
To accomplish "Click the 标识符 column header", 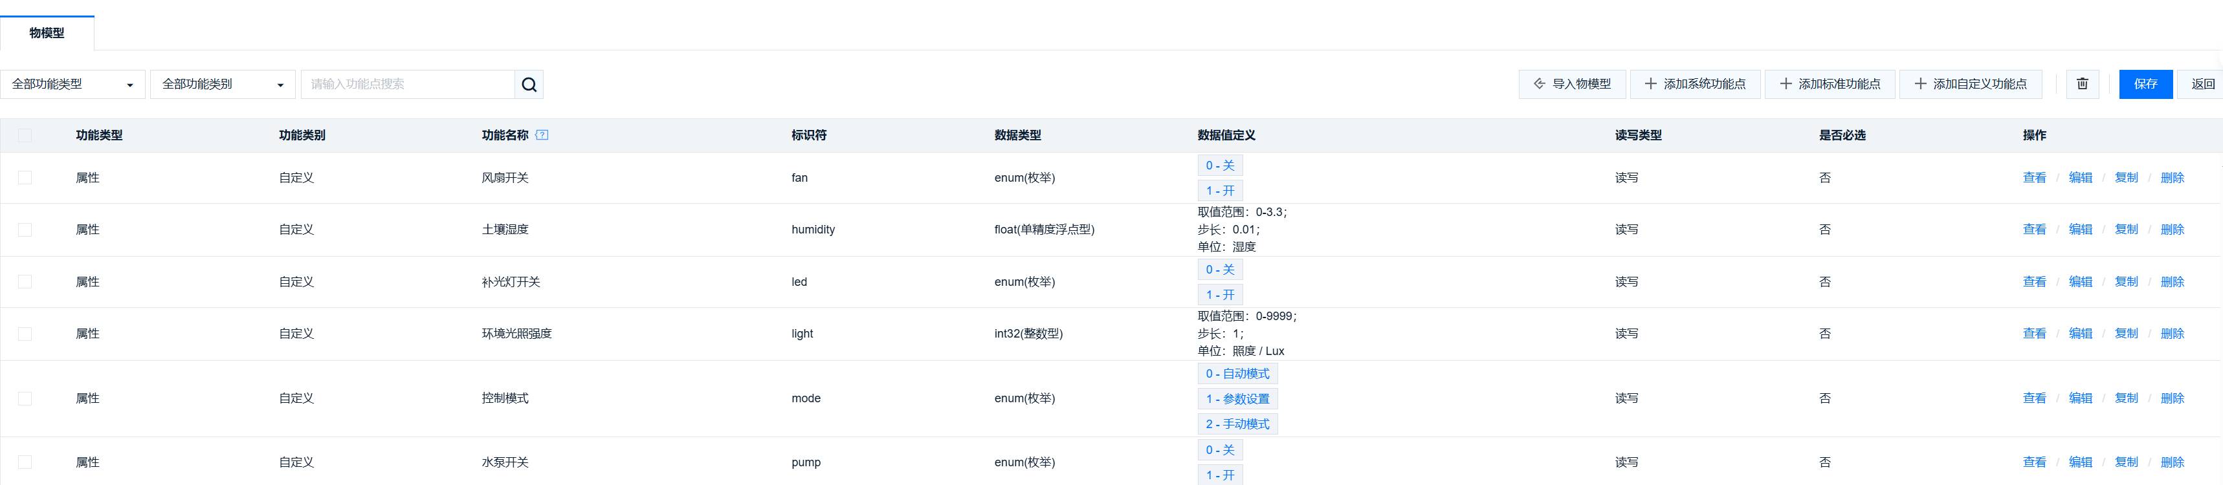I will point(808,136).
